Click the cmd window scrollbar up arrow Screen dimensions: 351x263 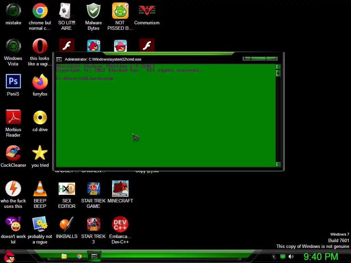click(278, 67)
